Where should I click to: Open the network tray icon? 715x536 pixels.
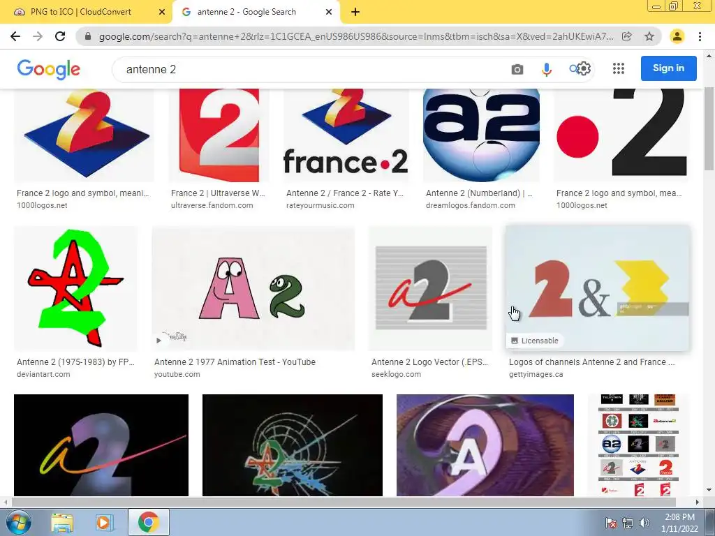click(628, 523)
